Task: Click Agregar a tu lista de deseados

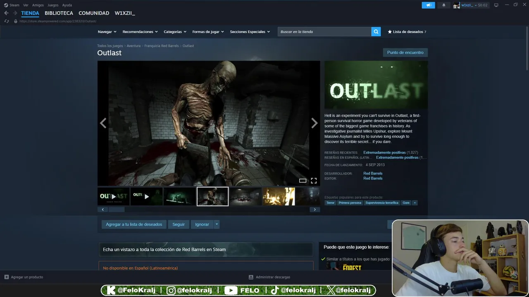Action: coord(134,224)
